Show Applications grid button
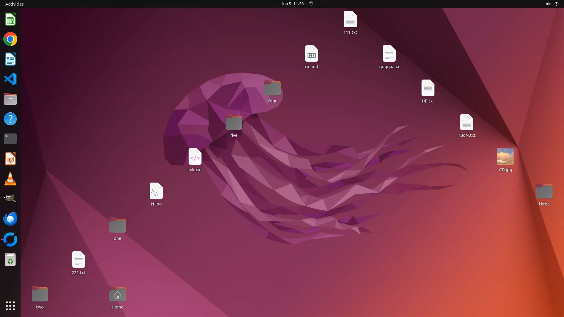 (x=10, y=306)
